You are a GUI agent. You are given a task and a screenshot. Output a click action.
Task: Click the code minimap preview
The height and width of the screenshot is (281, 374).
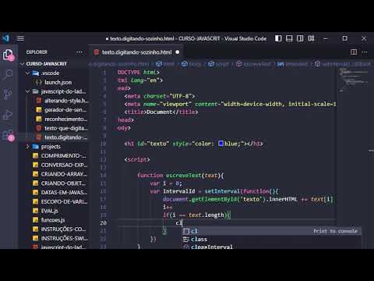click(353, 80)
